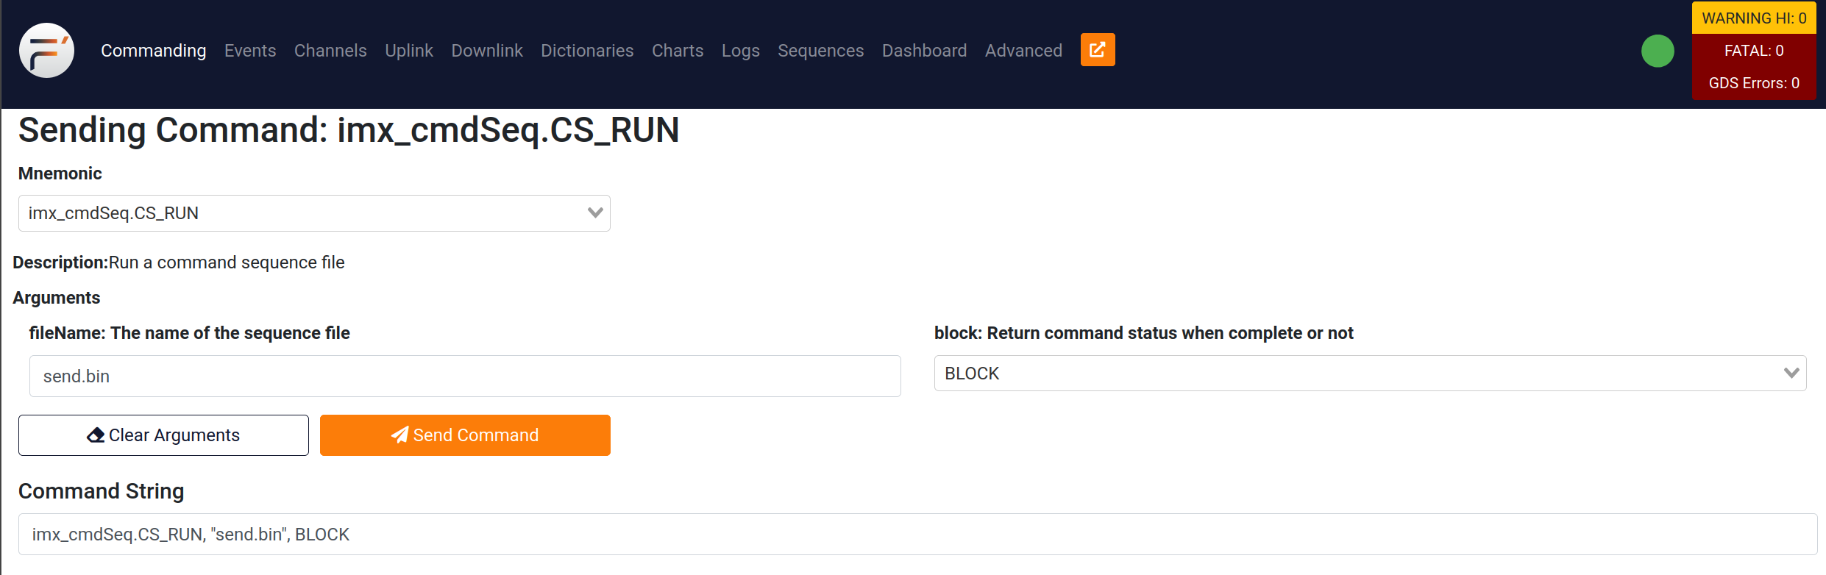The width and height of the screenshot is (1826, 575).
Task: View the Logs tab
Action: [740, 51]
